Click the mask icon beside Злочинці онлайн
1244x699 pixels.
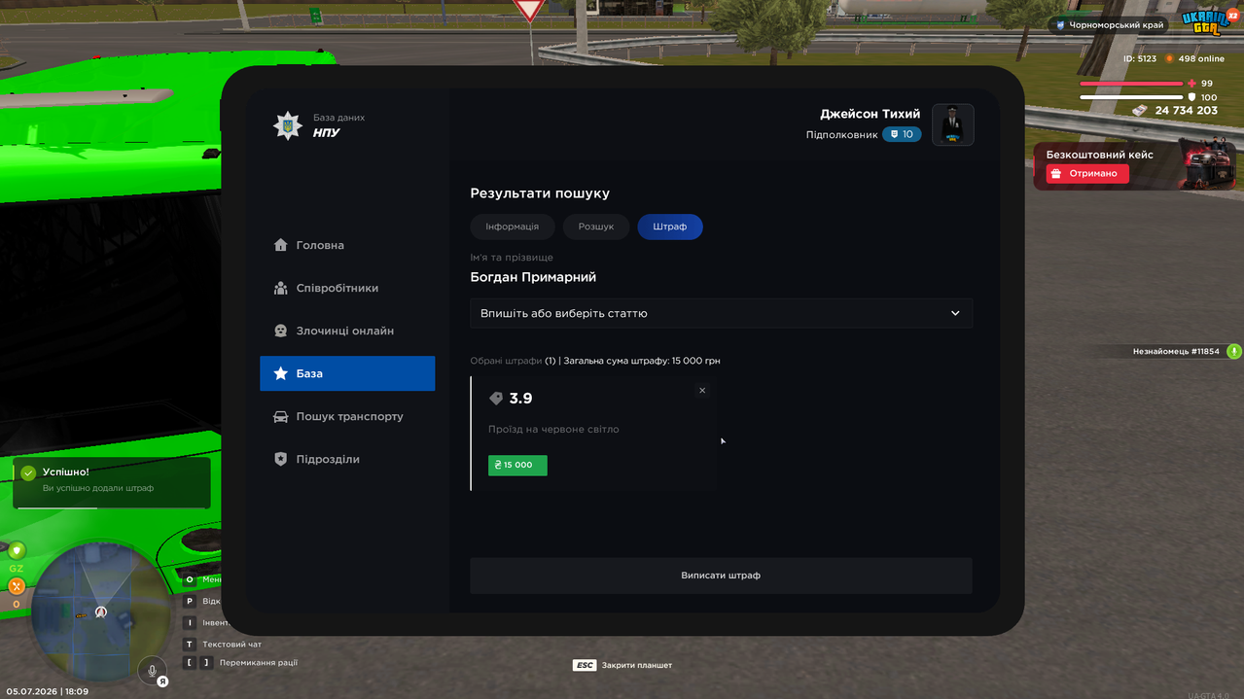[x=280, y=331]
